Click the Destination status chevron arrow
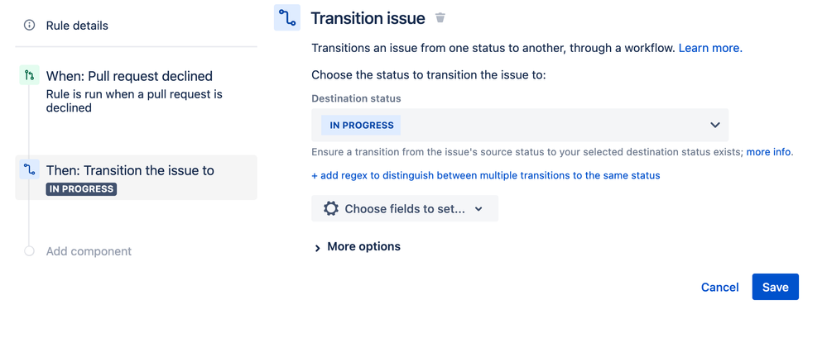The width and height of the screenshot is (827, 338). click(x=715, y=126)
